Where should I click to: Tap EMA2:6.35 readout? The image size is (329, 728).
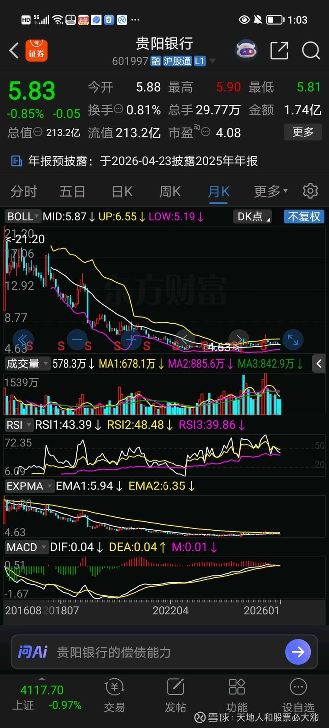pos(162,485)
